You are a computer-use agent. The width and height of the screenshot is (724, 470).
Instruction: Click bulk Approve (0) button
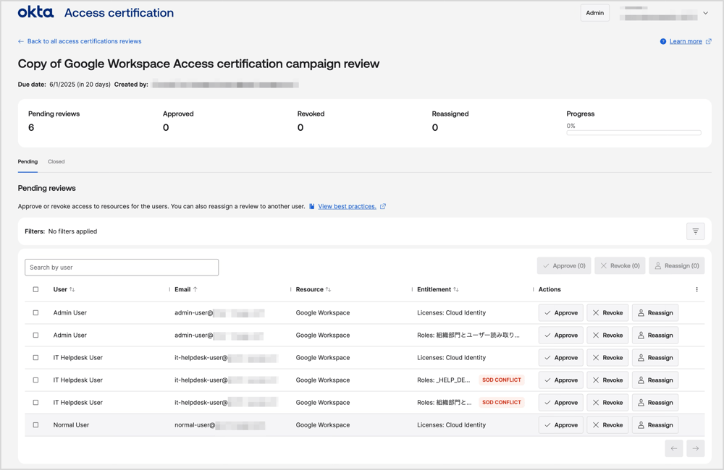coord(564,265)
